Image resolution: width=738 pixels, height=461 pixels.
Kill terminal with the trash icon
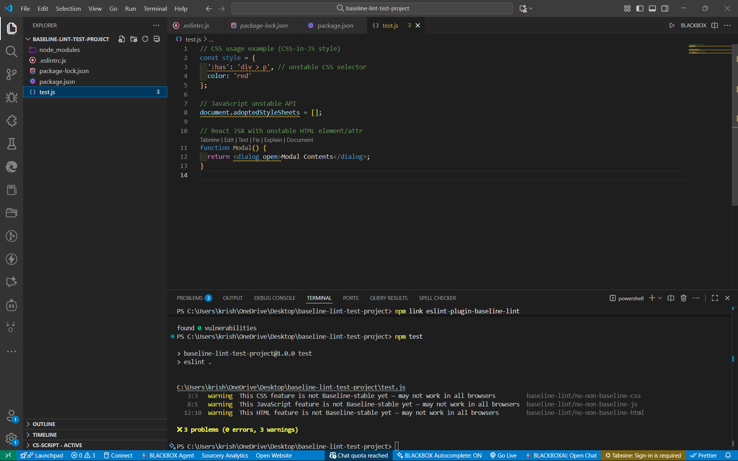point(683,298)
